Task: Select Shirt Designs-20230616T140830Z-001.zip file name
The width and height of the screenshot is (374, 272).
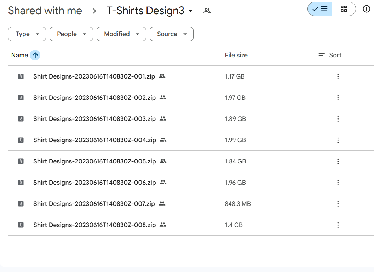Action: coord(94,76)
